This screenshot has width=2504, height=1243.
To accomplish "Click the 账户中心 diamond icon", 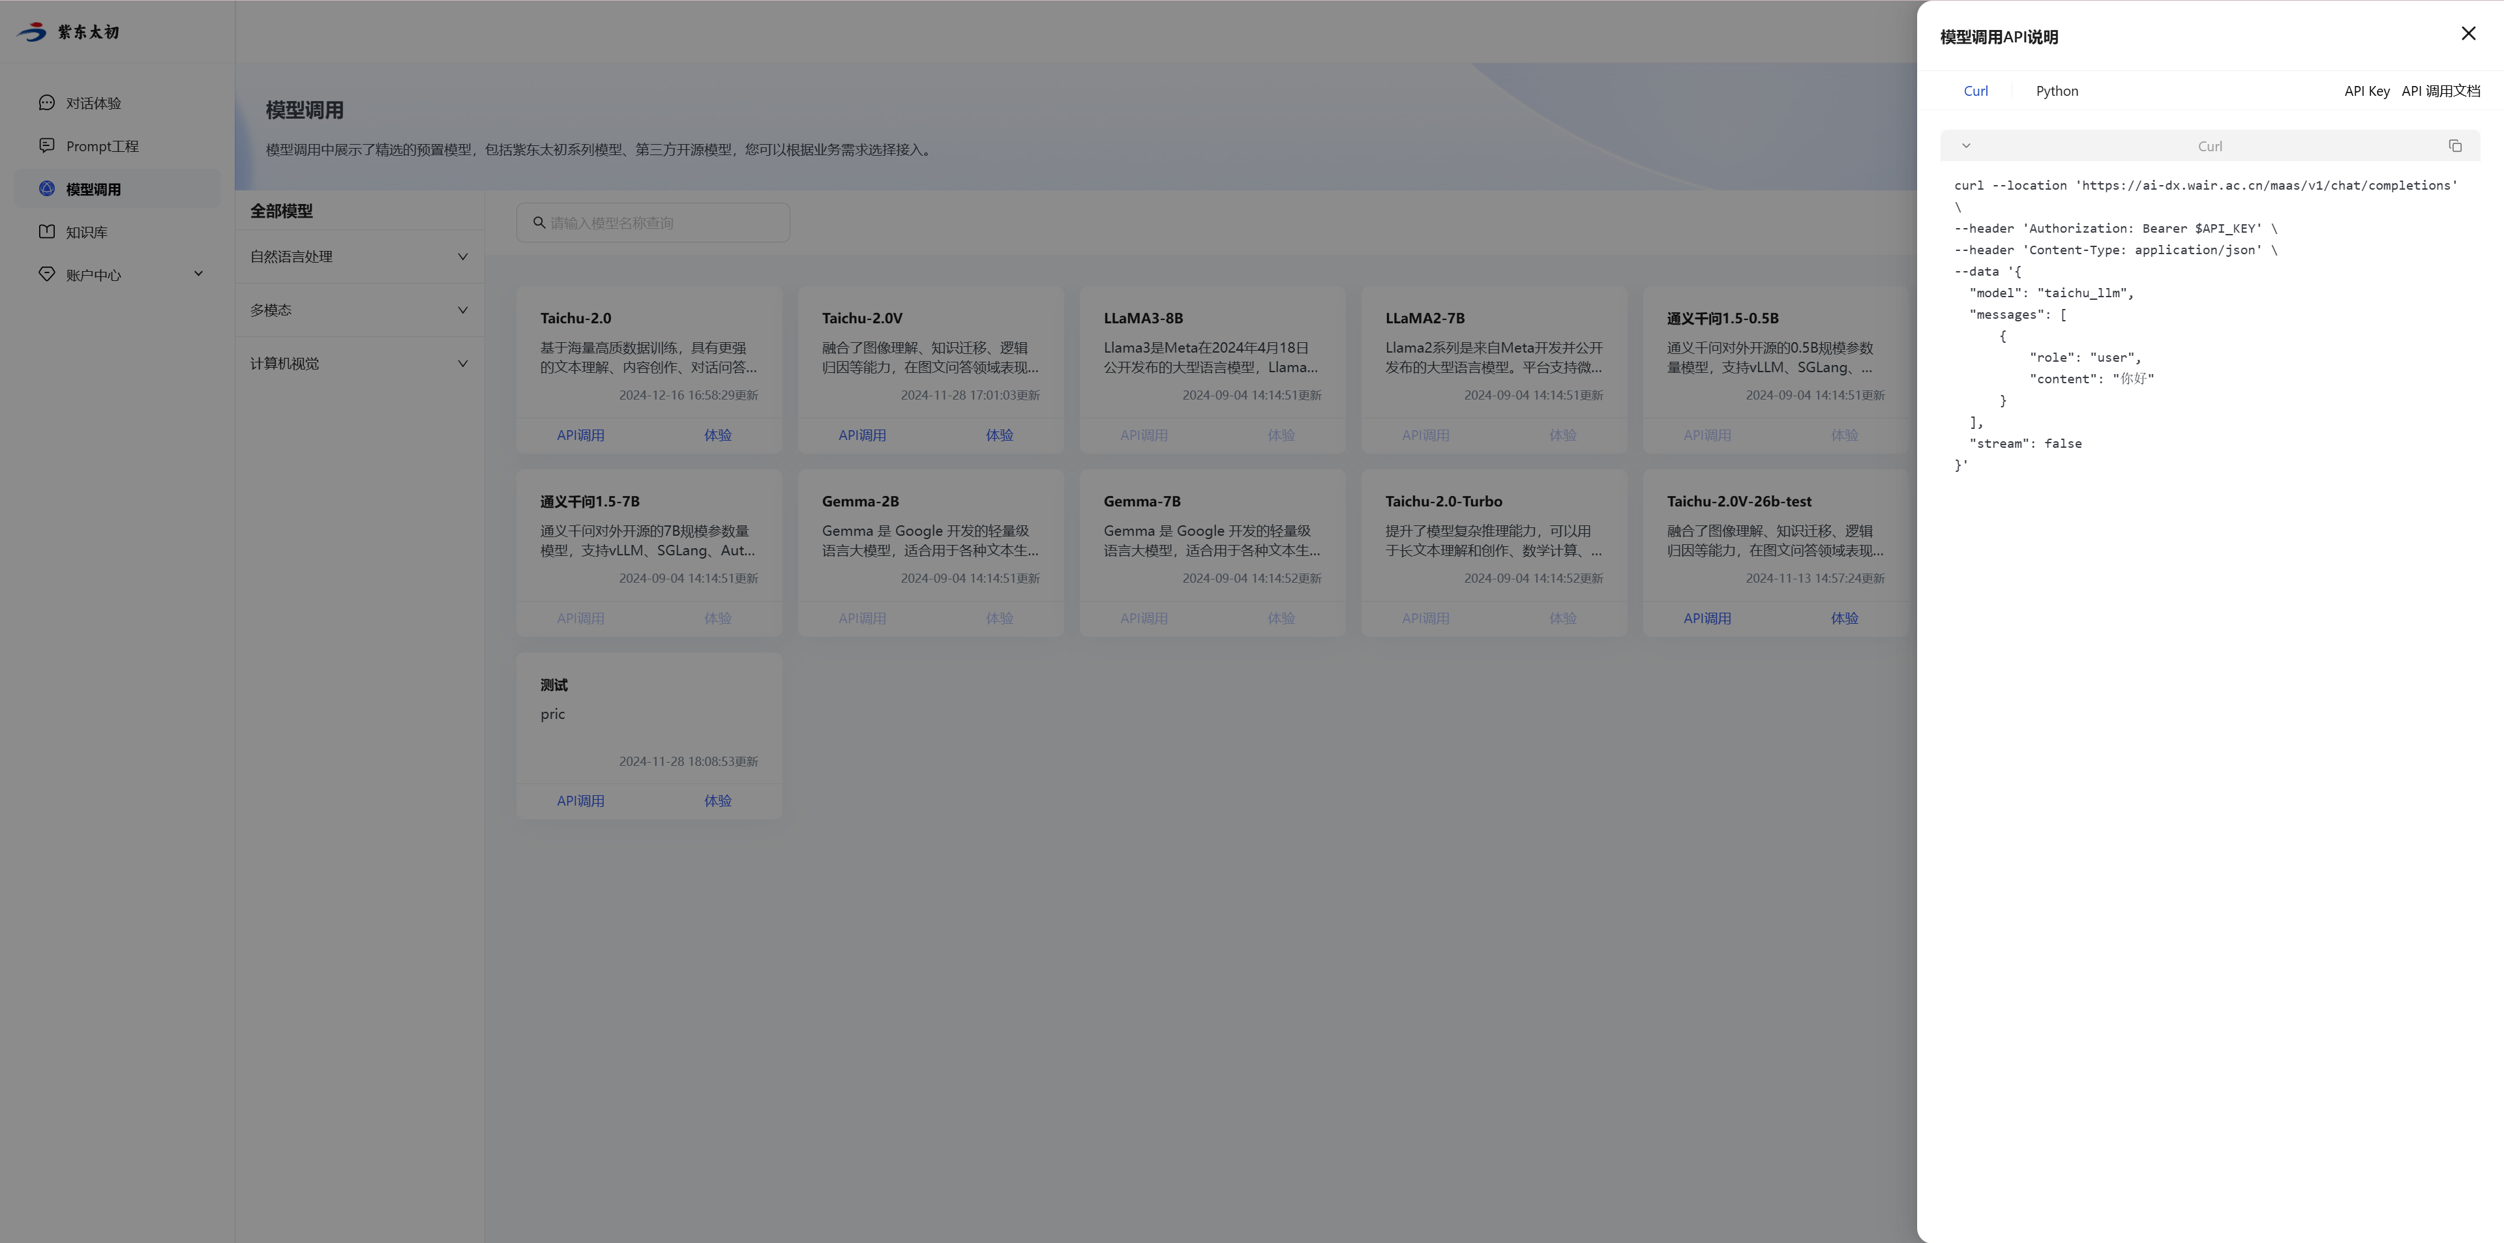I will point(47,274).
